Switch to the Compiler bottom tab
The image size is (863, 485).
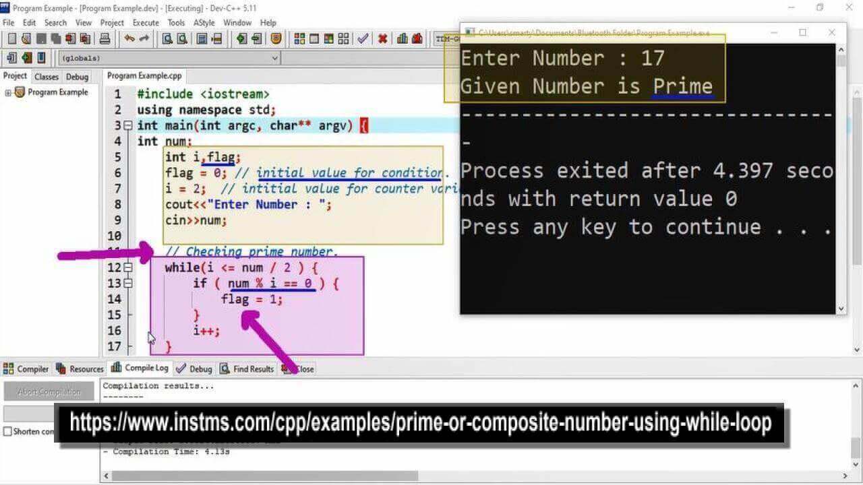[26, 368]
